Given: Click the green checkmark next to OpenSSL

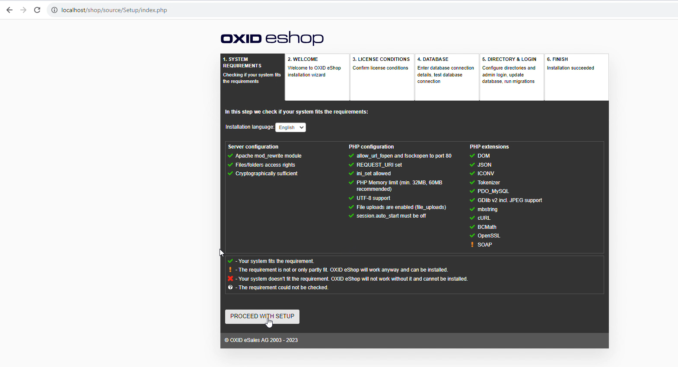Looking at the screenshot, I should 472,236.
